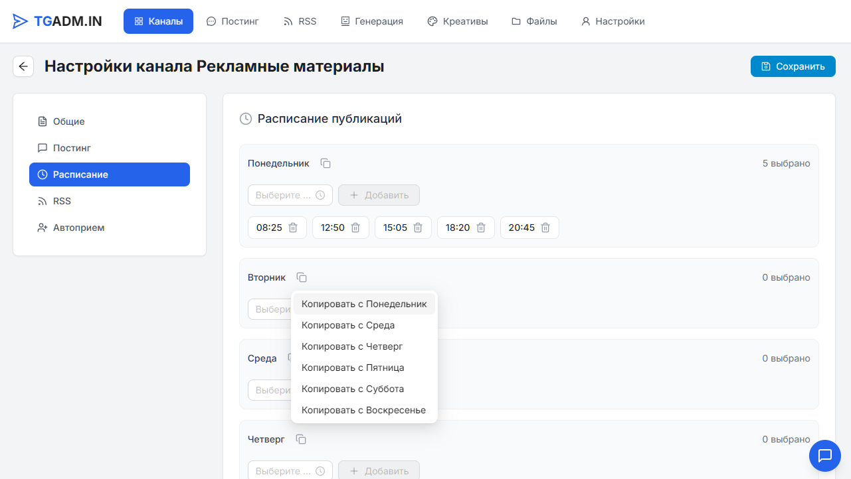851x479 pixels.
Task: Delete the 08:25 time slot
Action: [x=293, y=228]
